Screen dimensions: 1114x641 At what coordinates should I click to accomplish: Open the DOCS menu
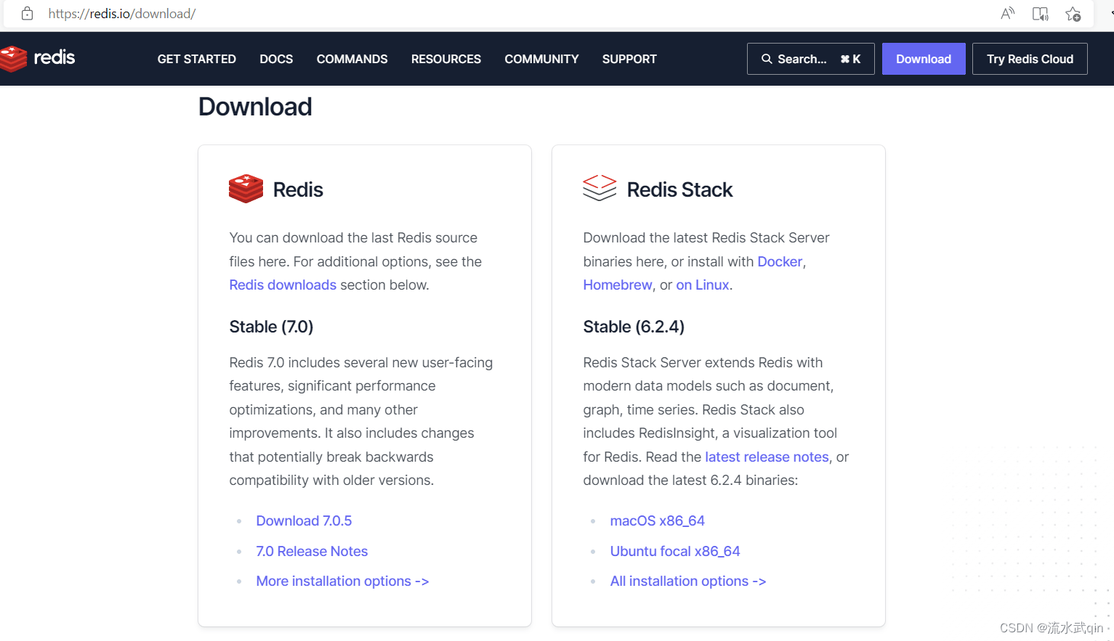(276, 59)
